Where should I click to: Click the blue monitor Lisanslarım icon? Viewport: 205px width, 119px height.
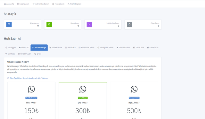(9, 24)
